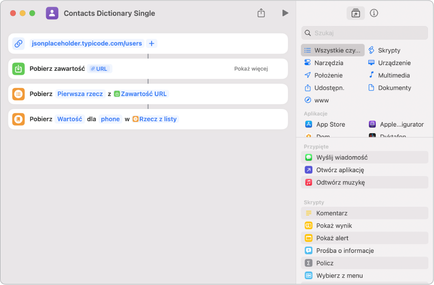Select 'Wszystkie czynności' category
Screen dimensions: 434x285
coord(333,50)
